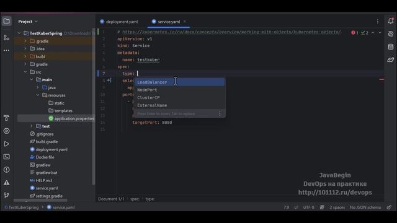
Task: Choose ExternalName from completion list
Action: [179, 105]
